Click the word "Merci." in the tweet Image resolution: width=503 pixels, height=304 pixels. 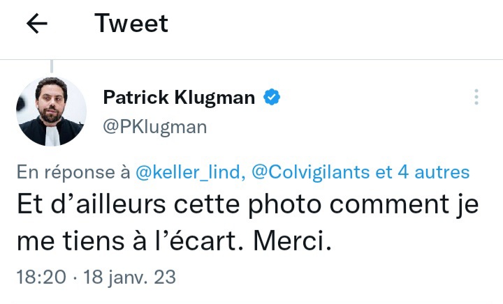298,241
